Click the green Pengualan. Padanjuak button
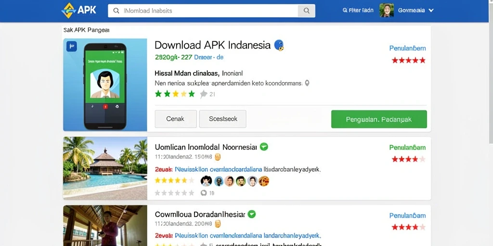493x246 pixels. [x=379, y=119]
